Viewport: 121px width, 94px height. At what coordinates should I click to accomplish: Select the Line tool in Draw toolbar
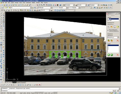pyautogui.click(x=1, y=14)
